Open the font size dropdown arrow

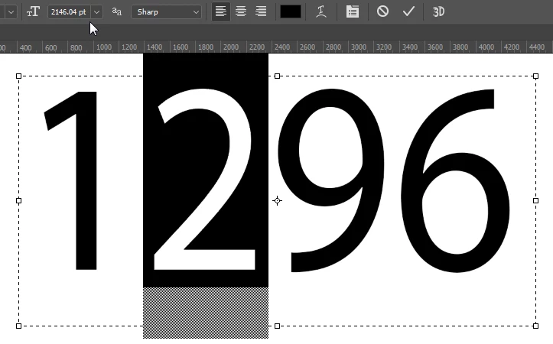(x=96, y=12)
